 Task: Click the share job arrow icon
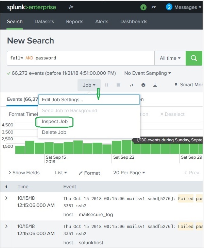[x=132, y=85]
